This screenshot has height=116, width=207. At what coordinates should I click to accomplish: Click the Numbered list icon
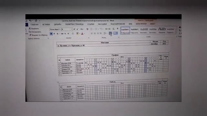(96, 29)
